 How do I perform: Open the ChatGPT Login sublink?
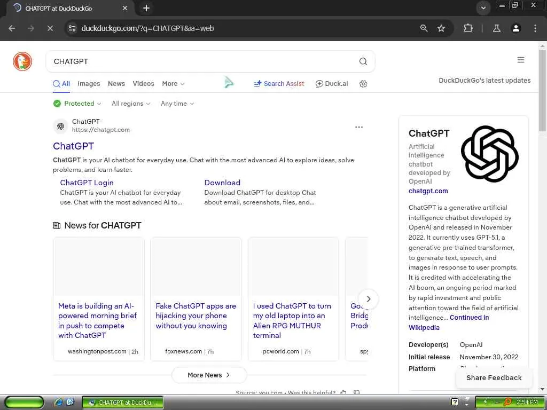point(87,183)
